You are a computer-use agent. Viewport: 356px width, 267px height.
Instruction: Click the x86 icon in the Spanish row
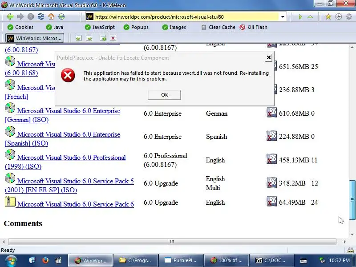pos(272,136)
